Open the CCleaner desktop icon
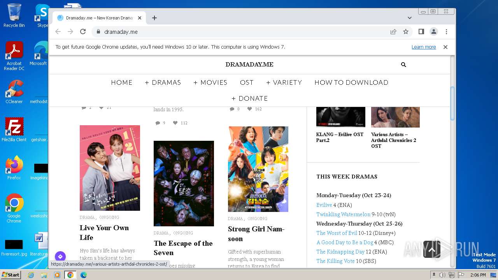Image resolution: width=498 pixels, height=280 pixels. pos(14,92)
